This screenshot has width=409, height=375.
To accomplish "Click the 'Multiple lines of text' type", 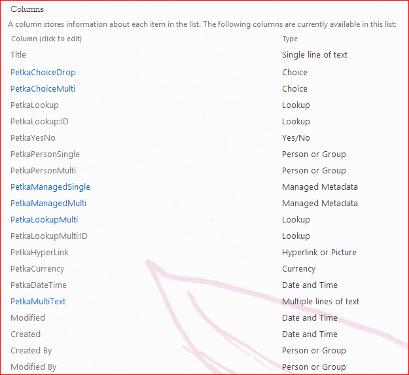I will [321, 302].
